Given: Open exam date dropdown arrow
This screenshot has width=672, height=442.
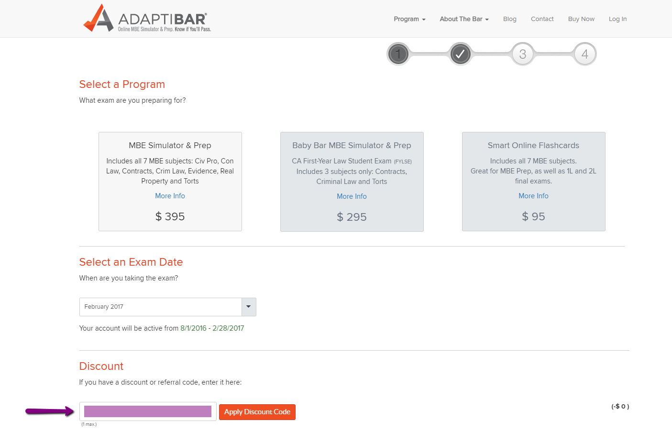Looking at the screenshot, I should (x=249, y=307).
